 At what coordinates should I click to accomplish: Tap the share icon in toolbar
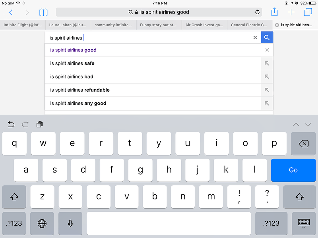pyautogui.click(x=274, y=12)
